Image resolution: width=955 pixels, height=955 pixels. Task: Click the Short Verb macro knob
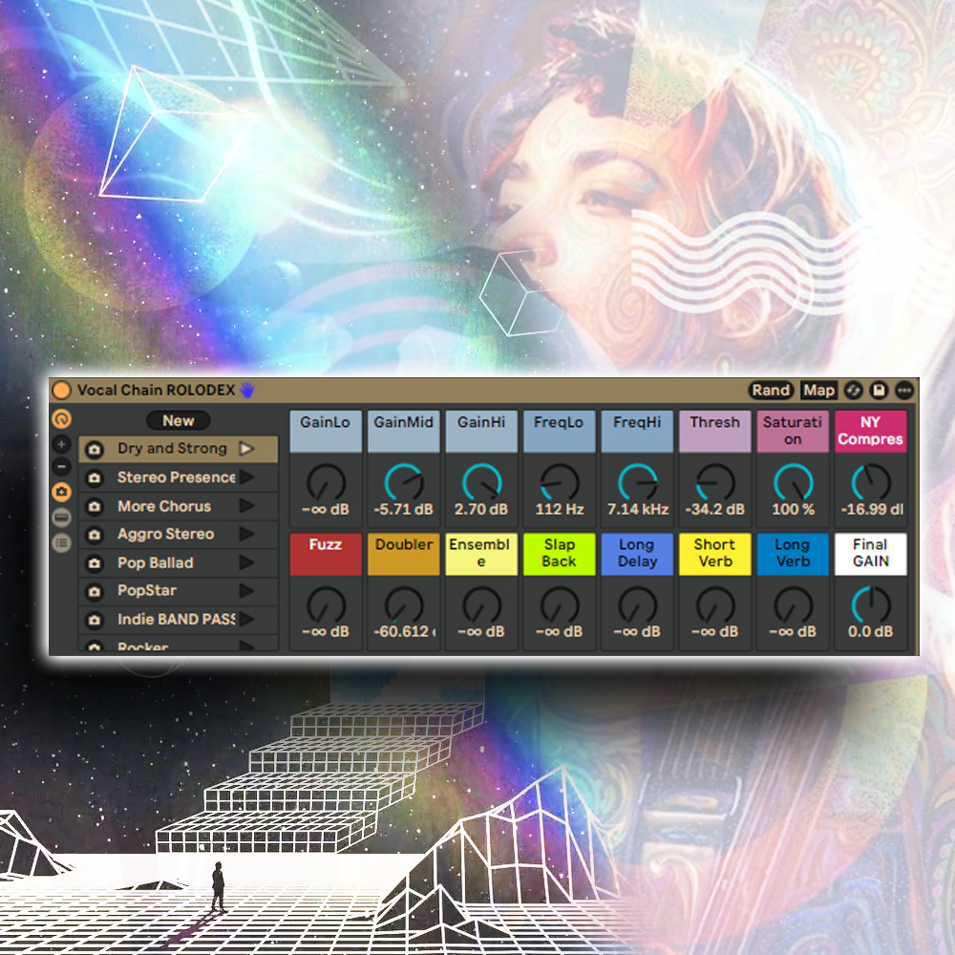(x=715, y=605)
